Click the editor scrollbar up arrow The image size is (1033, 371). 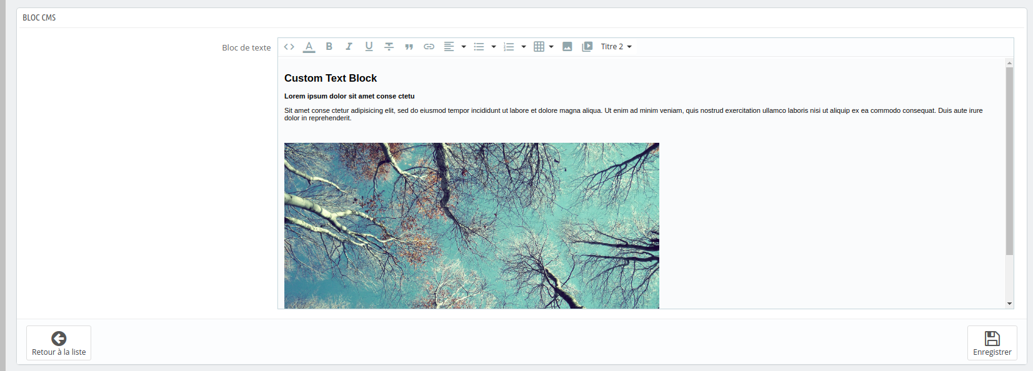tap(1009, 63)
